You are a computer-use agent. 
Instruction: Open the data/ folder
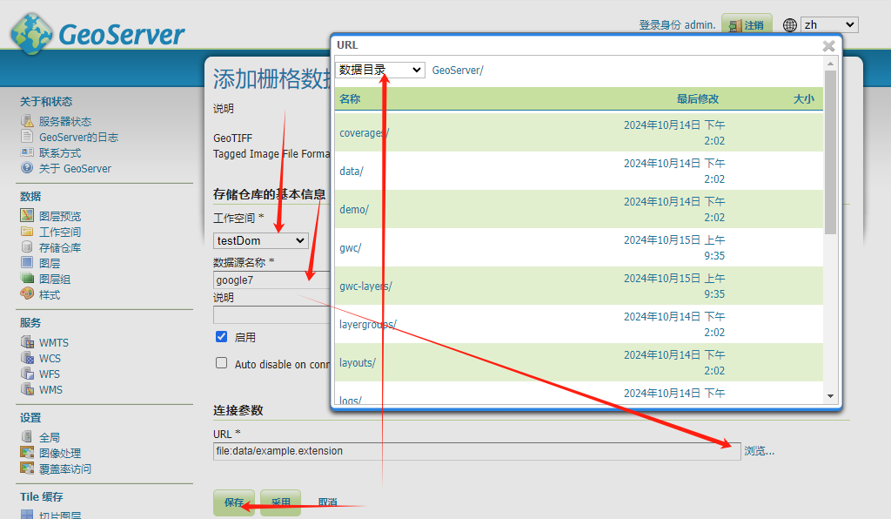pos(352,171)
